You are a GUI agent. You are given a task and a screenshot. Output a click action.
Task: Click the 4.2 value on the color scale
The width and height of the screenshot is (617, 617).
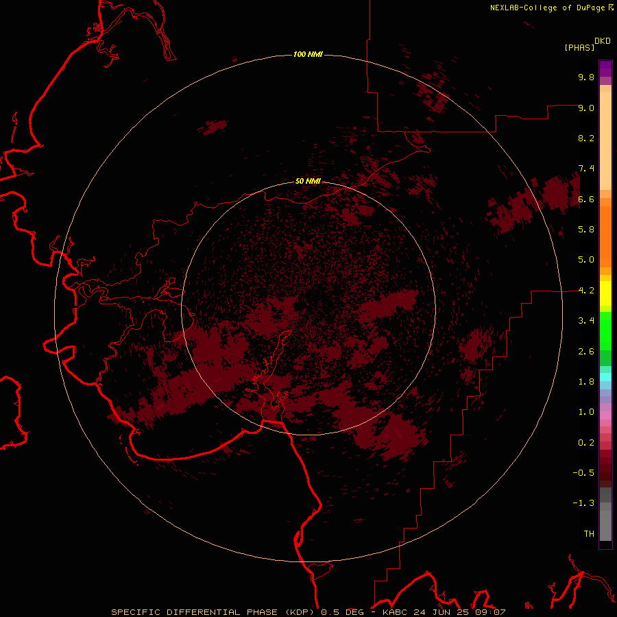pos(586,291)
